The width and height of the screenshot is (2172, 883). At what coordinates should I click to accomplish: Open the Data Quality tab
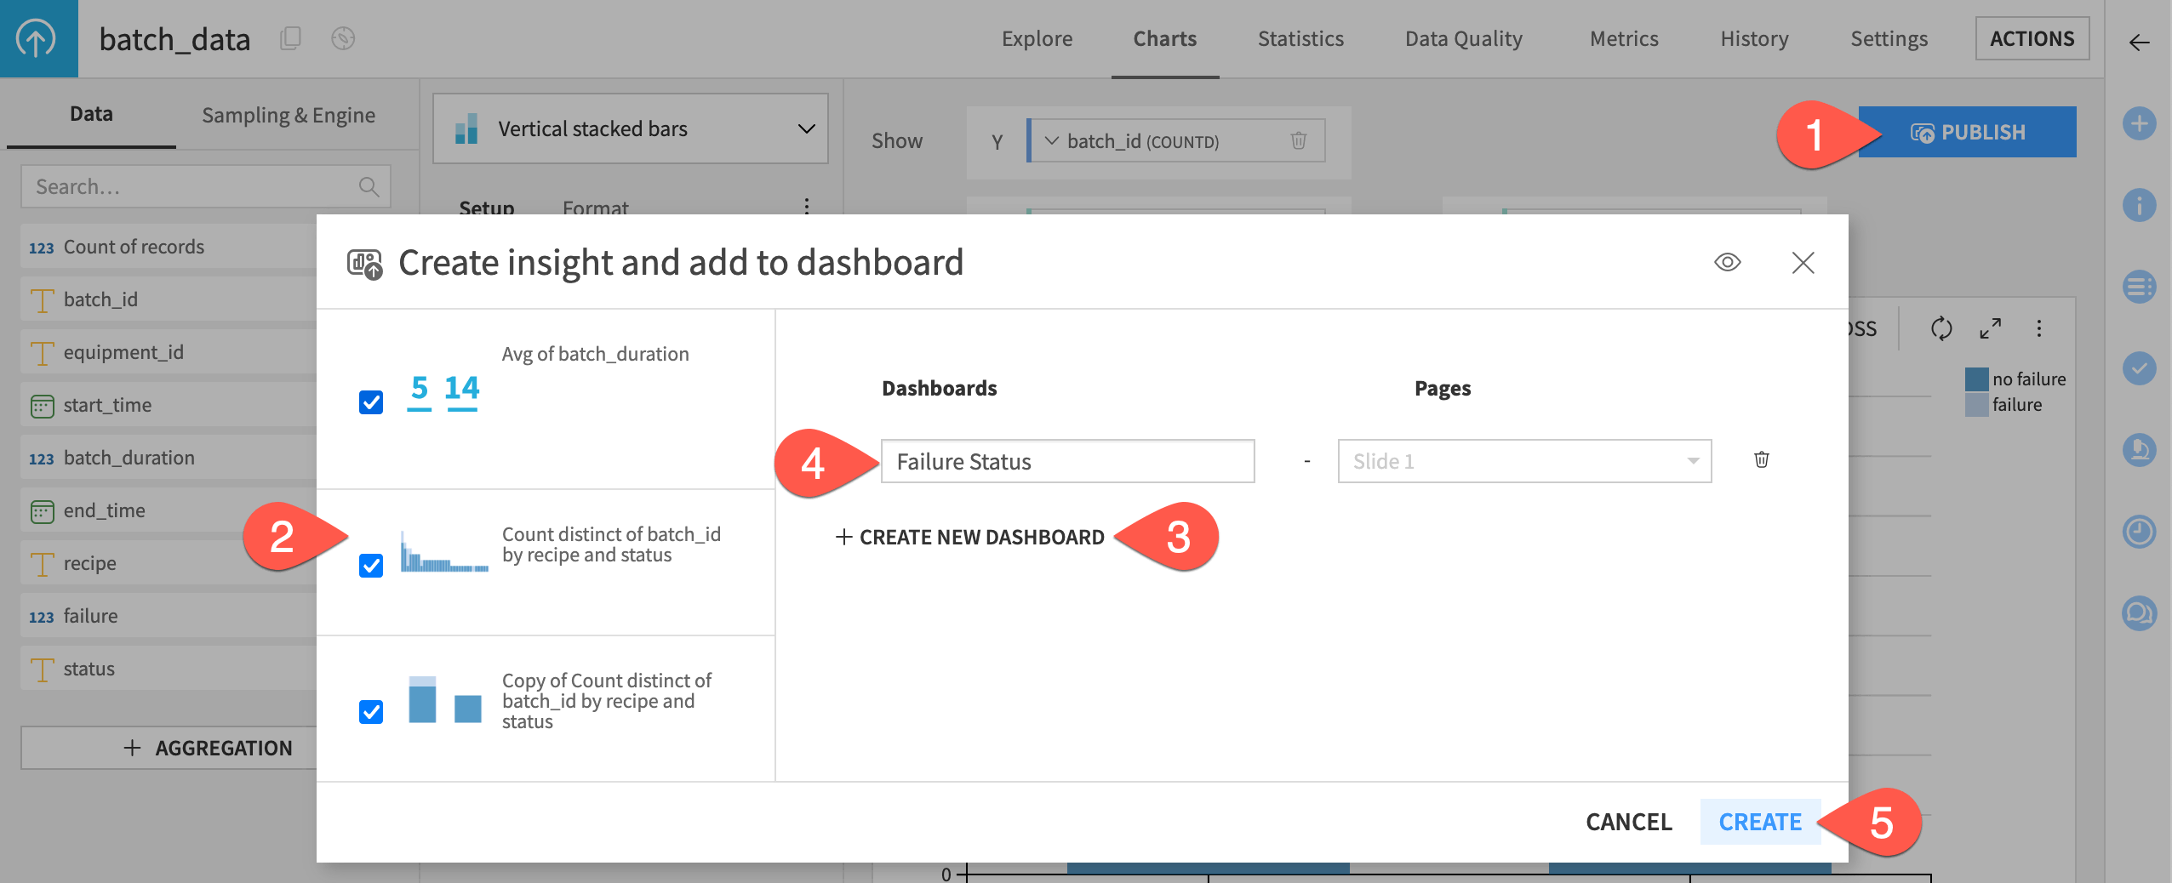click(x=1463, y=38)
